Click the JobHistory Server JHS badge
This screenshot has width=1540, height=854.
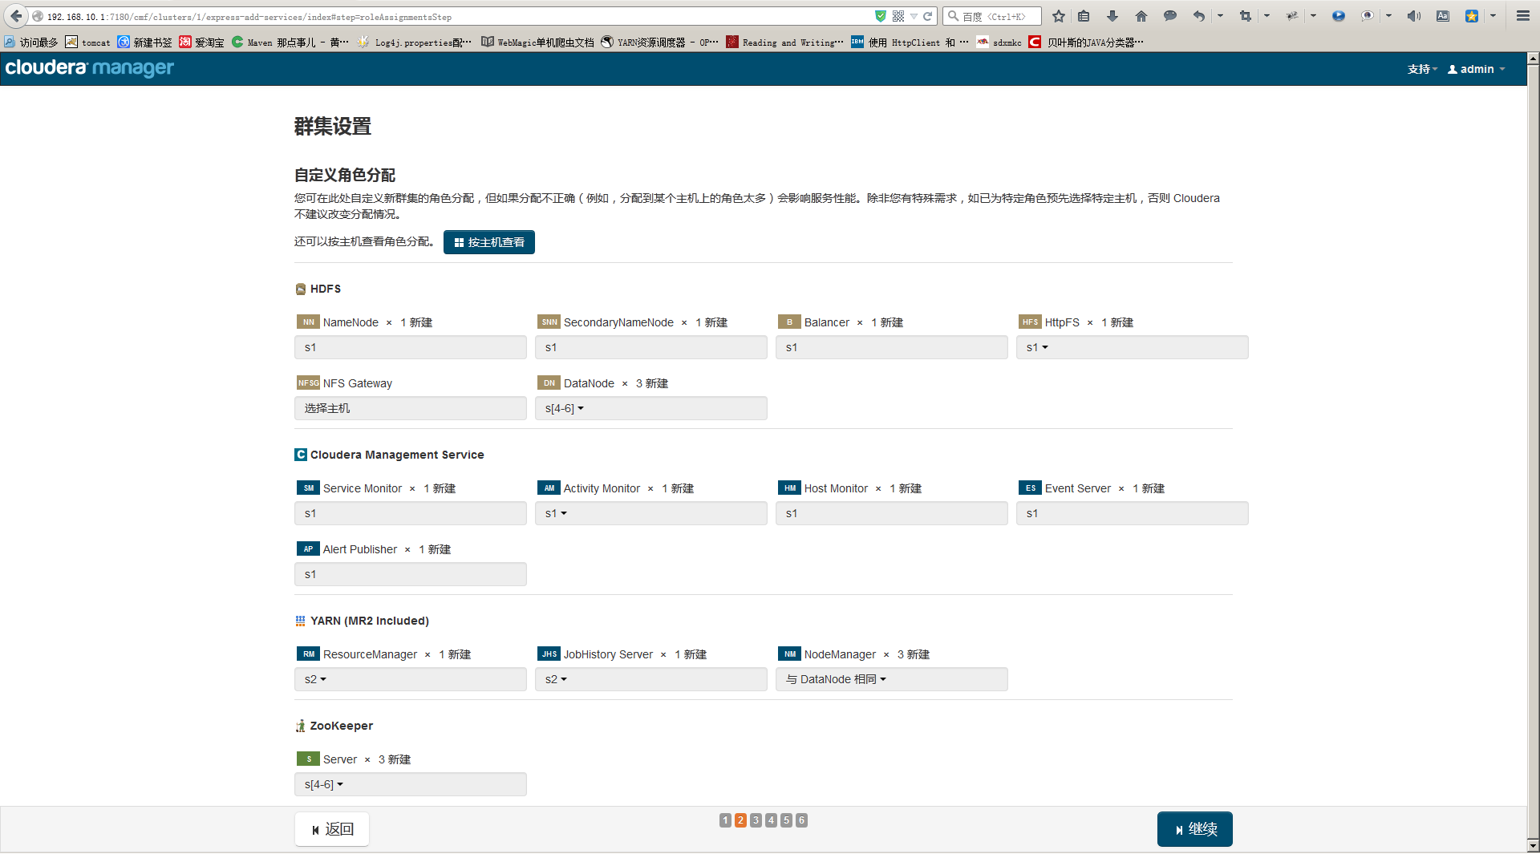[549, 654]
